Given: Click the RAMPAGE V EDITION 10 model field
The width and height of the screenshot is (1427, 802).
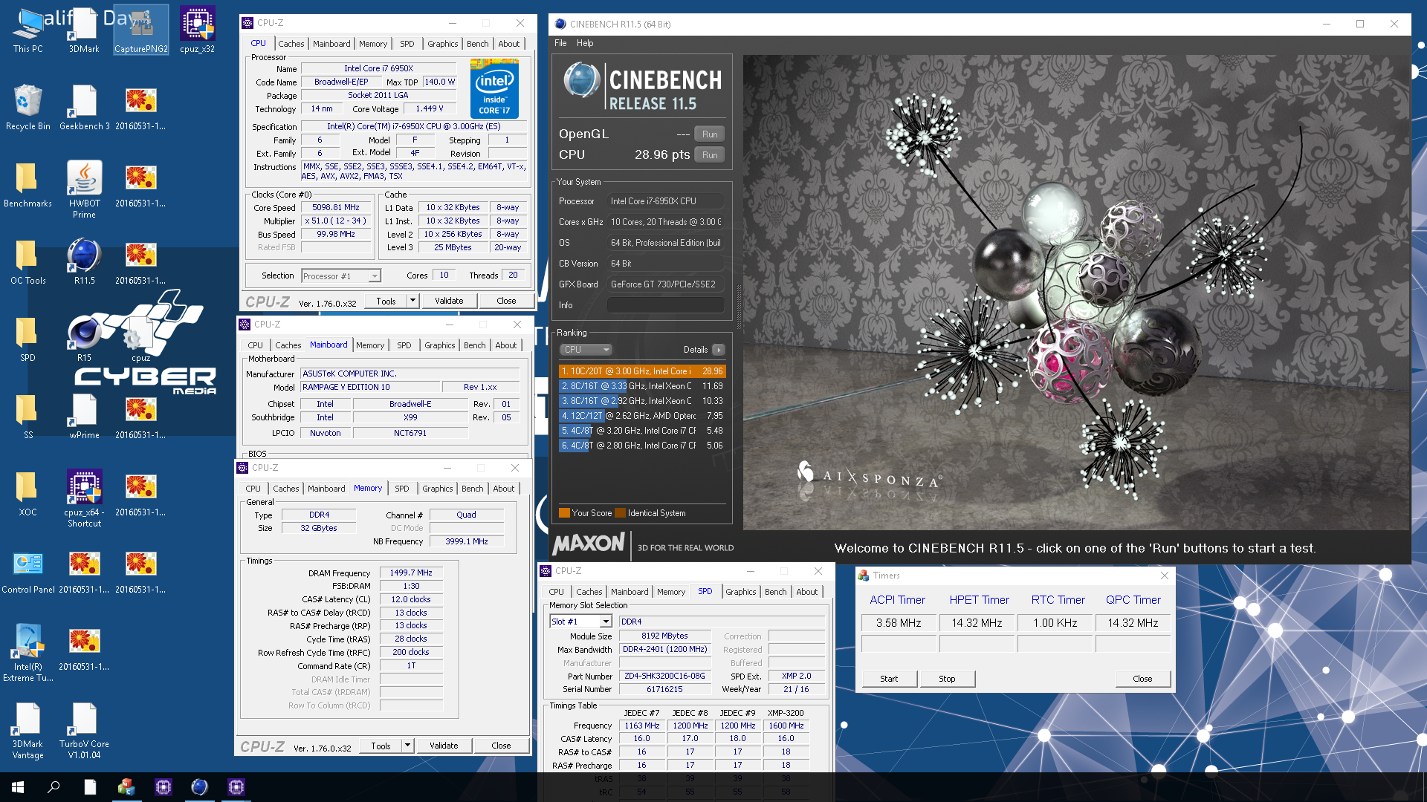Looking at the screenshot, I should 369,388.
